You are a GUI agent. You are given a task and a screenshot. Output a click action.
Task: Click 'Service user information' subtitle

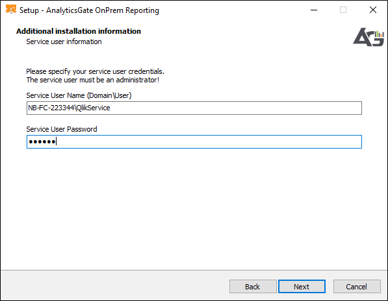tap(64, 42)
